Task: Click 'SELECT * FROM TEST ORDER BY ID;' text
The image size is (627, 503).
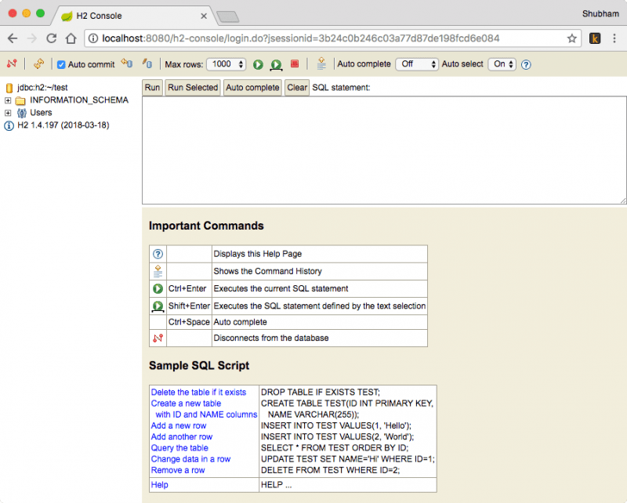Action: point(335,448)
